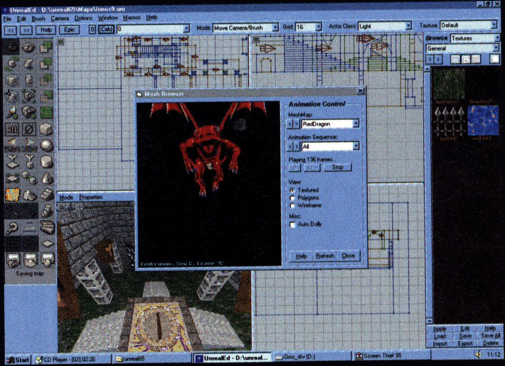
Task: Stop the mesh animation playback
Action: [x=338, y=167]
